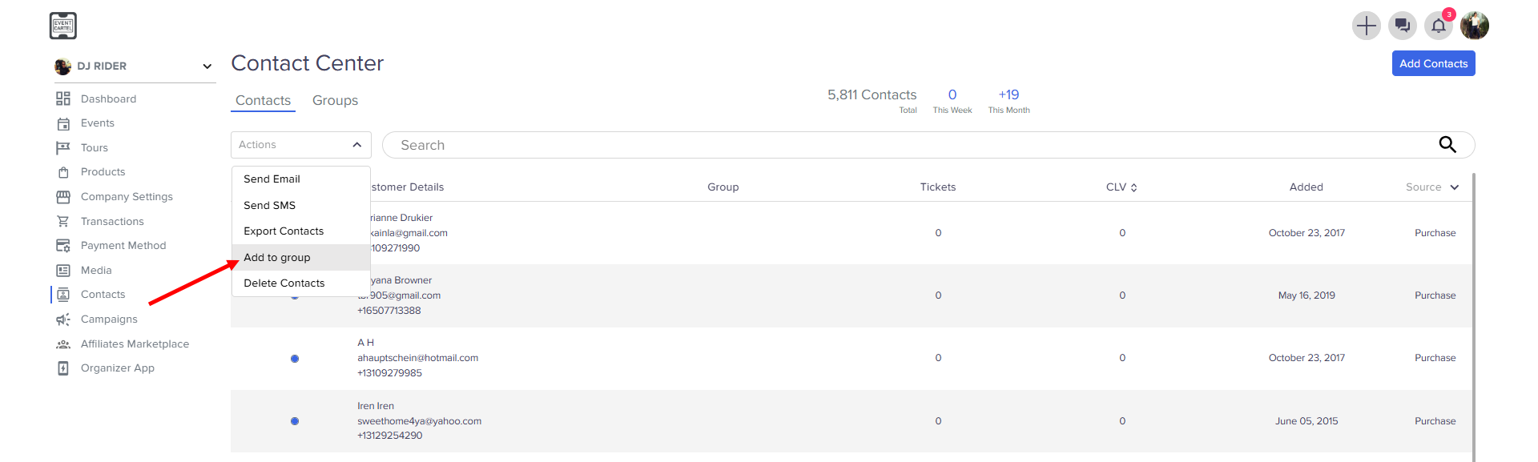Click the Events calendar icon
Viewport: 1538px width, 462px height.
[x=63, y=123]
